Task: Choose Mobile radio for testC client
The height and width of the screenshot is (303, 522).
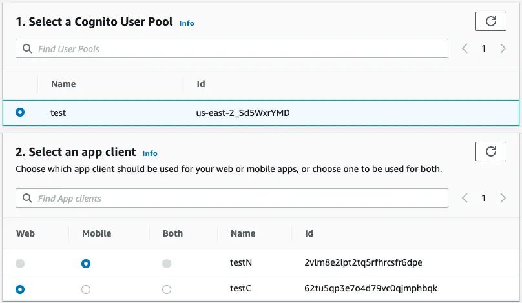Action: (x=86, y=289)
